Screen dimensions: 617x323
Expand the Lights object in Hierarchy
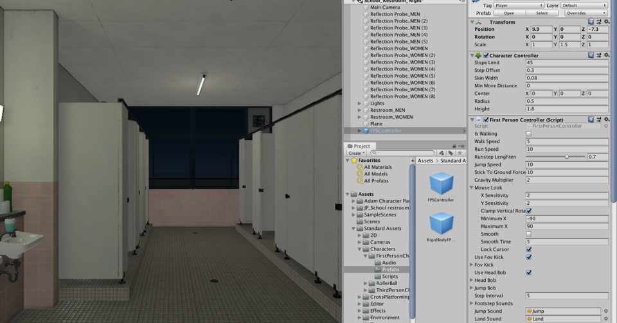click(359, 103)
